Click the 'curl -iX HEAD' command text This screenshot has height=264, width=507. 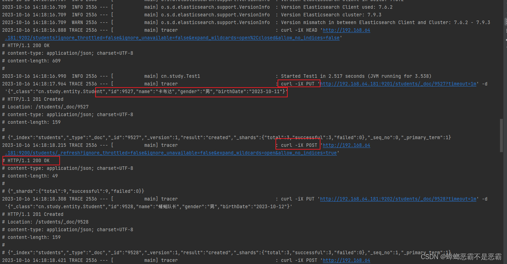(299, 30)
